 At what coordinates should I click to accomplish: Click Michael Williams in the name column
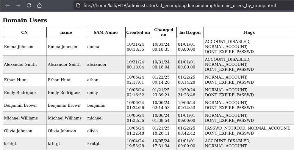[65, 118]
